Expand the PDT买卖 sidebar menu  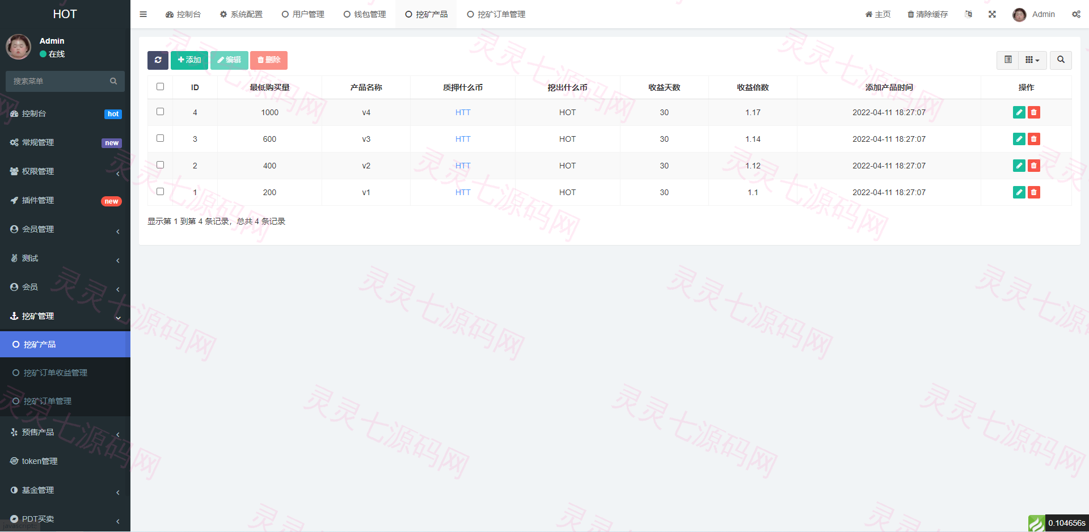[65, 519]
